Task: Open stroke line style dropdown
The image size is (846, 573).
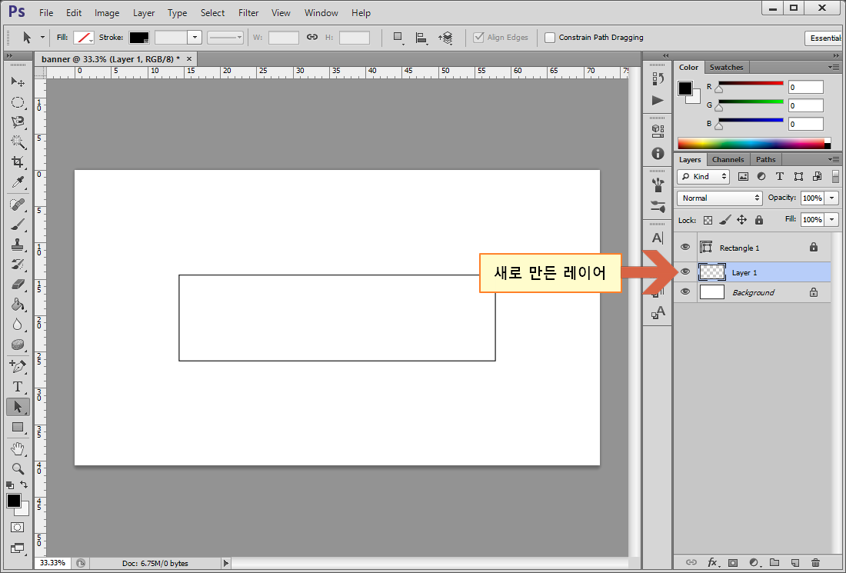Action: [x=225, y=37]
